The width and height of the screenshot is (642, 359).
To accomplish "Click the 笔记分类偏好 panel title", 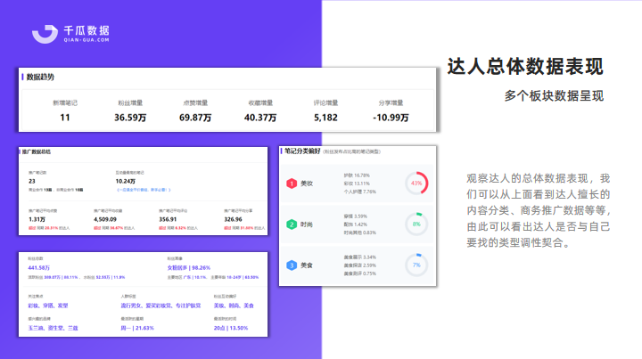I will [301, 151].
